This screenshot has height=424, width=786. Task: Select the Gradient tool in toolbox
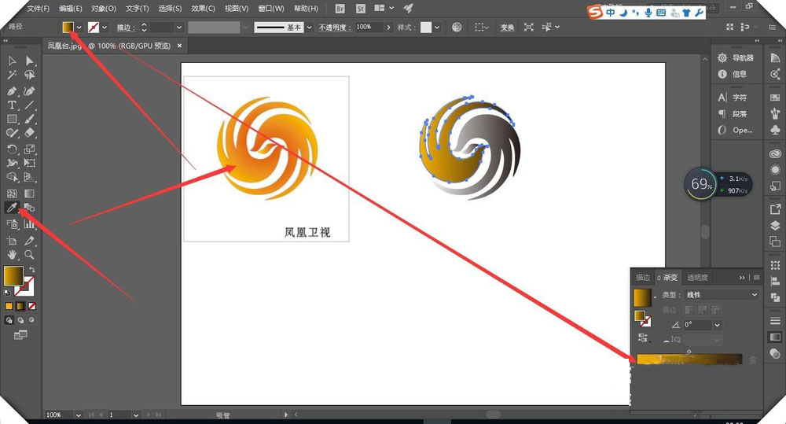pyautogui.click(x=30, y=194)
